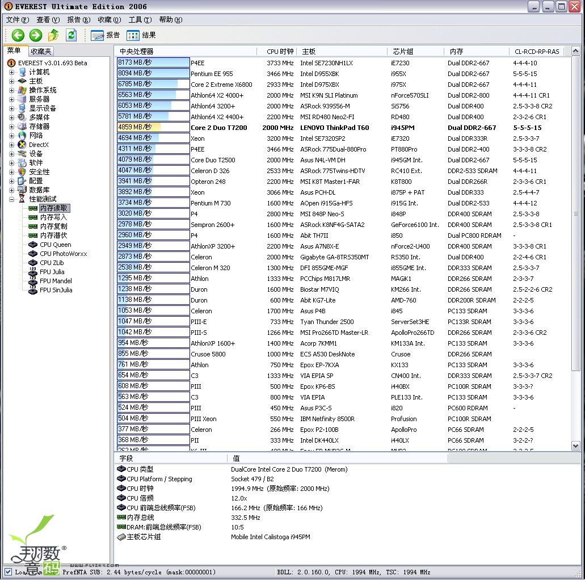Sort by the 主板 column header
The image size is (585, 580).
pyautogui.click(x=343, y=52)
